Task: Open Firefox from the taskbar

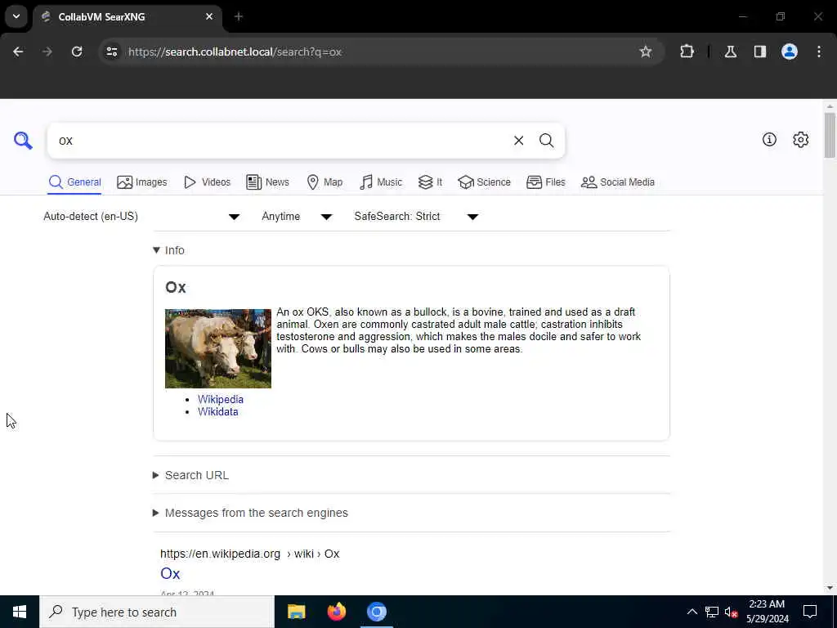Action: click(x=336, y=612)
